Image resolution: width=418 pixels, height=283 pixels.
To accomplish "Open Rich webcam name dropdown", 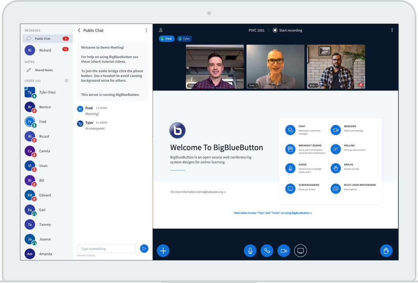I will 313,86.
